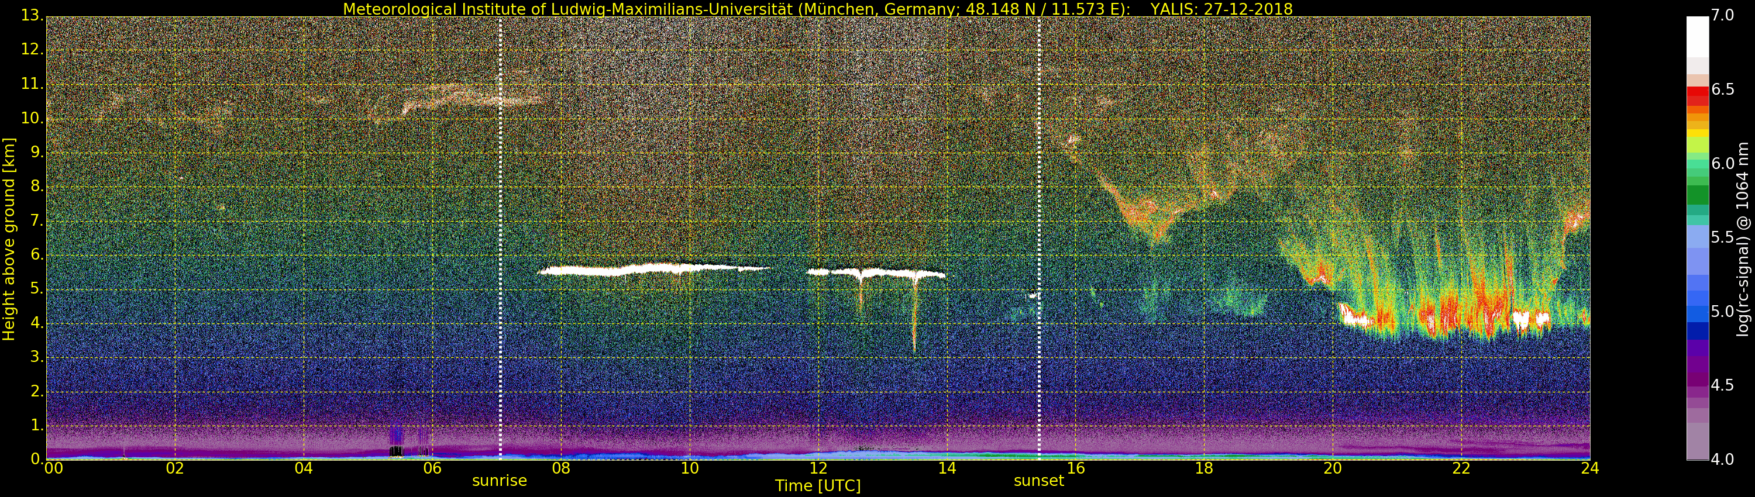
Task: Click time axis tick label '20'
Action: pos(1333,468)
